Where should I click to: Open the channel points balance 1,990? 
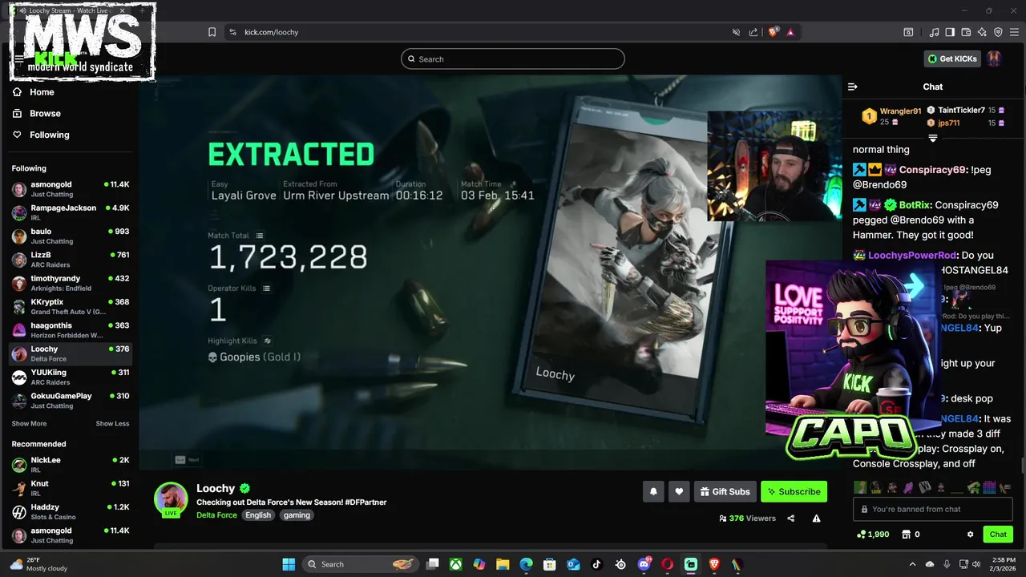click(872, 535)
